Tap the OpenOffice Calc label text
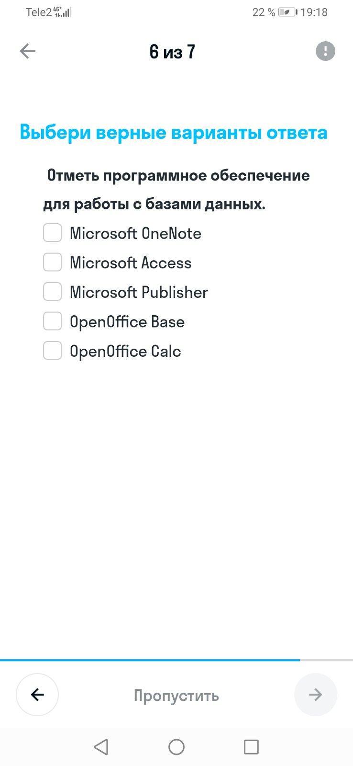Screen dimensions: 353x766 pyautogui.click(x=125, y=351)
